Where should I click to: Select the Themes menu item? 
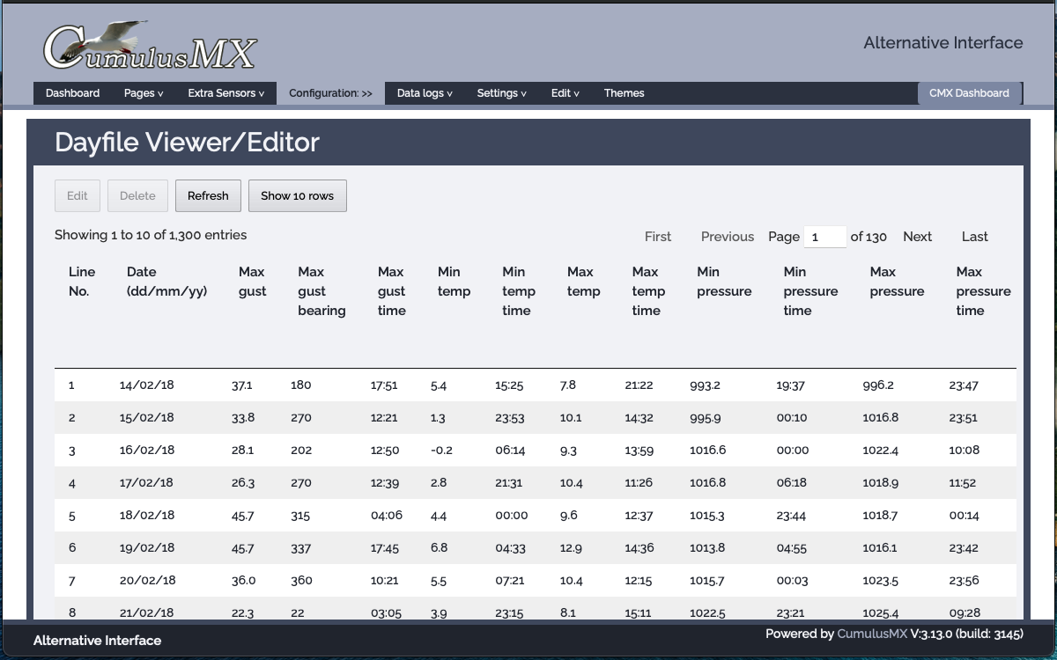624,93
